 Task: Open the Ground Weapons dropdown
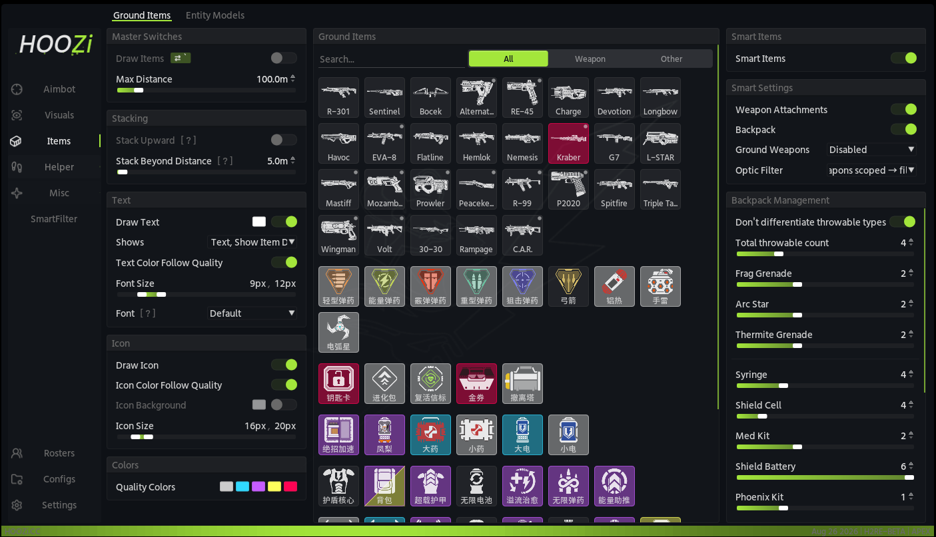click(x=871, y=150)
